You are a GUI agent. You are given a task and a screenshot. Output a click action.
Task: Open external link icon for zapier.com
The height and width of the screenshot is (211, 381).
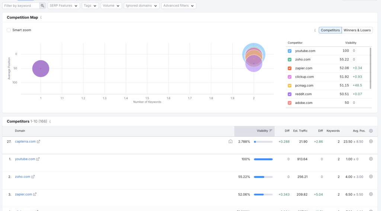click(35, 194)
